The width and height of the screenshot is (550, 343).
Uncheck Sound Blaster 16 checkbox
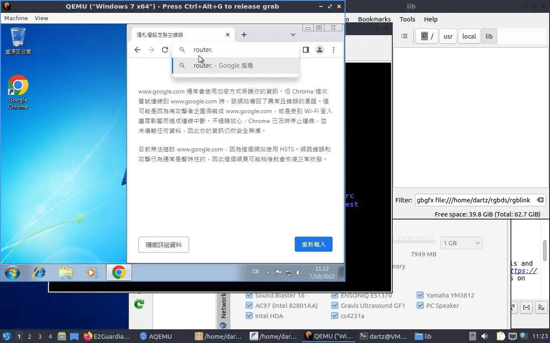[249, 295]
